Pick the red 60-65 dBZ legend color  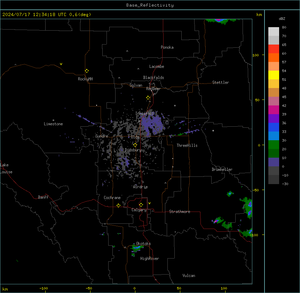[x=274, y=49]
